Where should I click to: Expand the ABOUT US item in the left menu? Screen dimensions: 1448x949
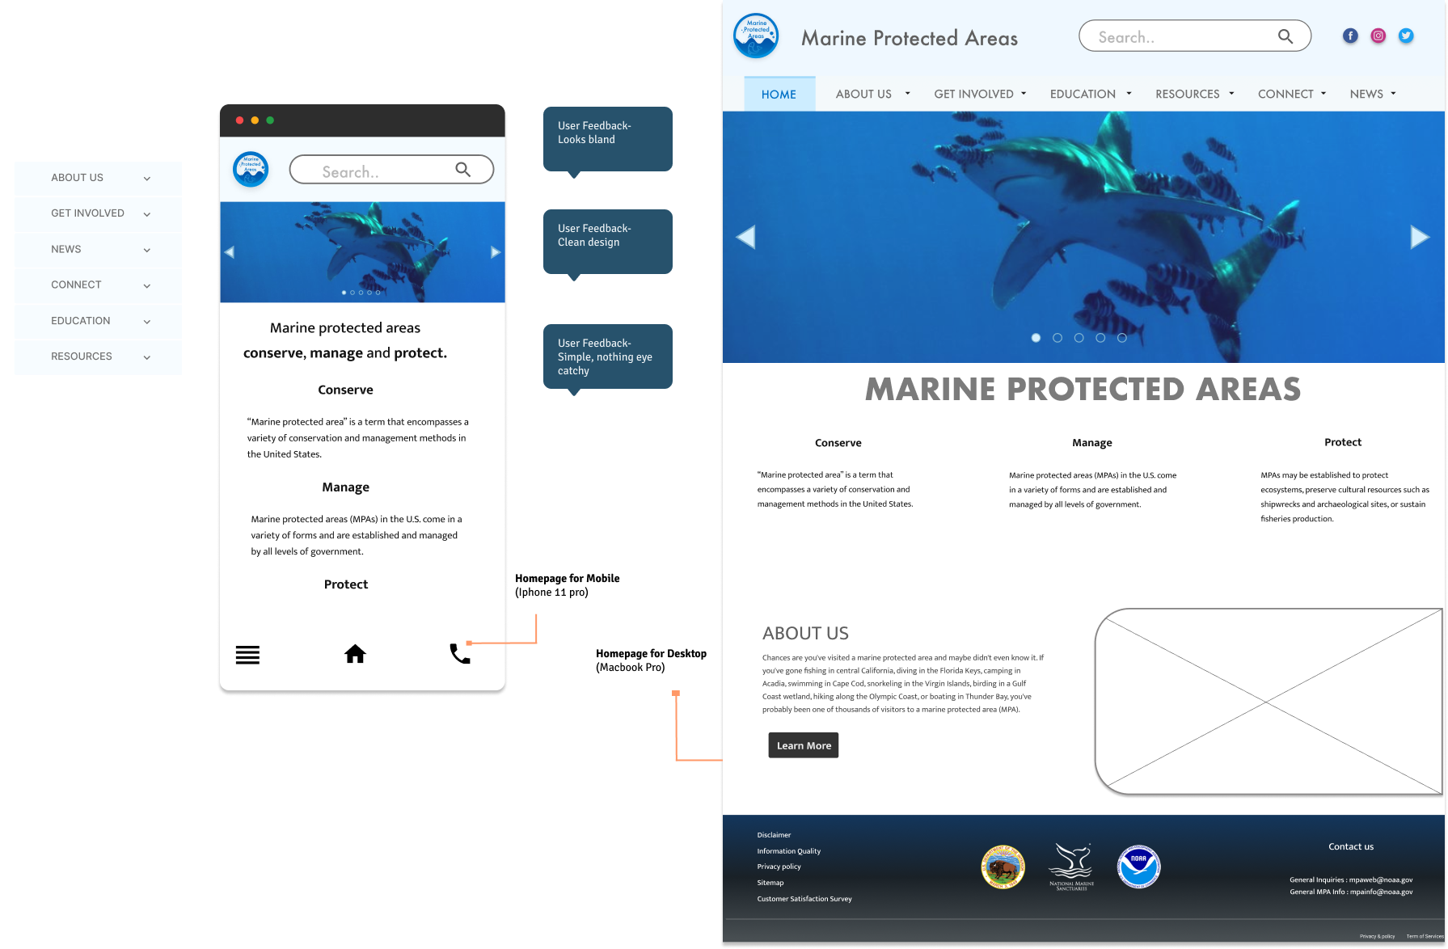[98, 178]
